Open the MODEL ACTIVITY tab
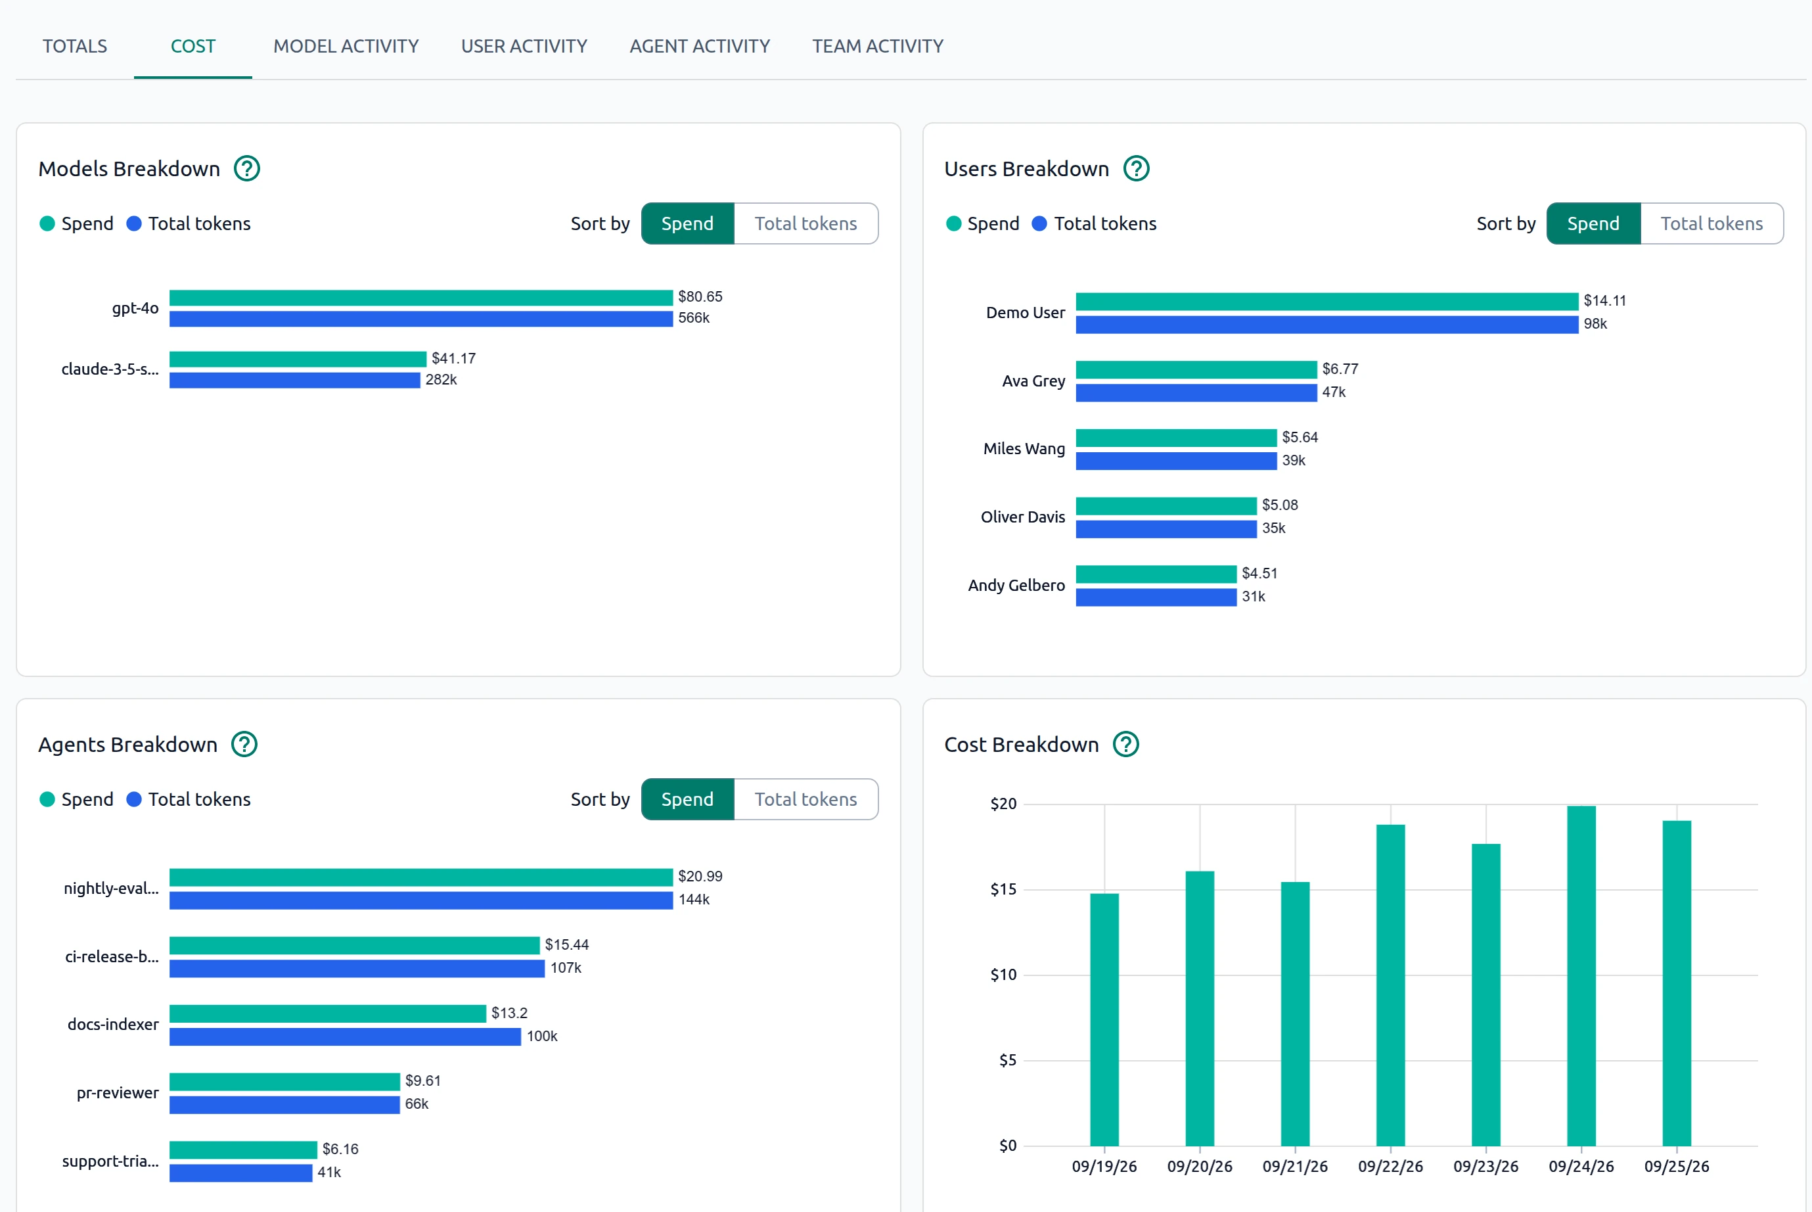 346,47
